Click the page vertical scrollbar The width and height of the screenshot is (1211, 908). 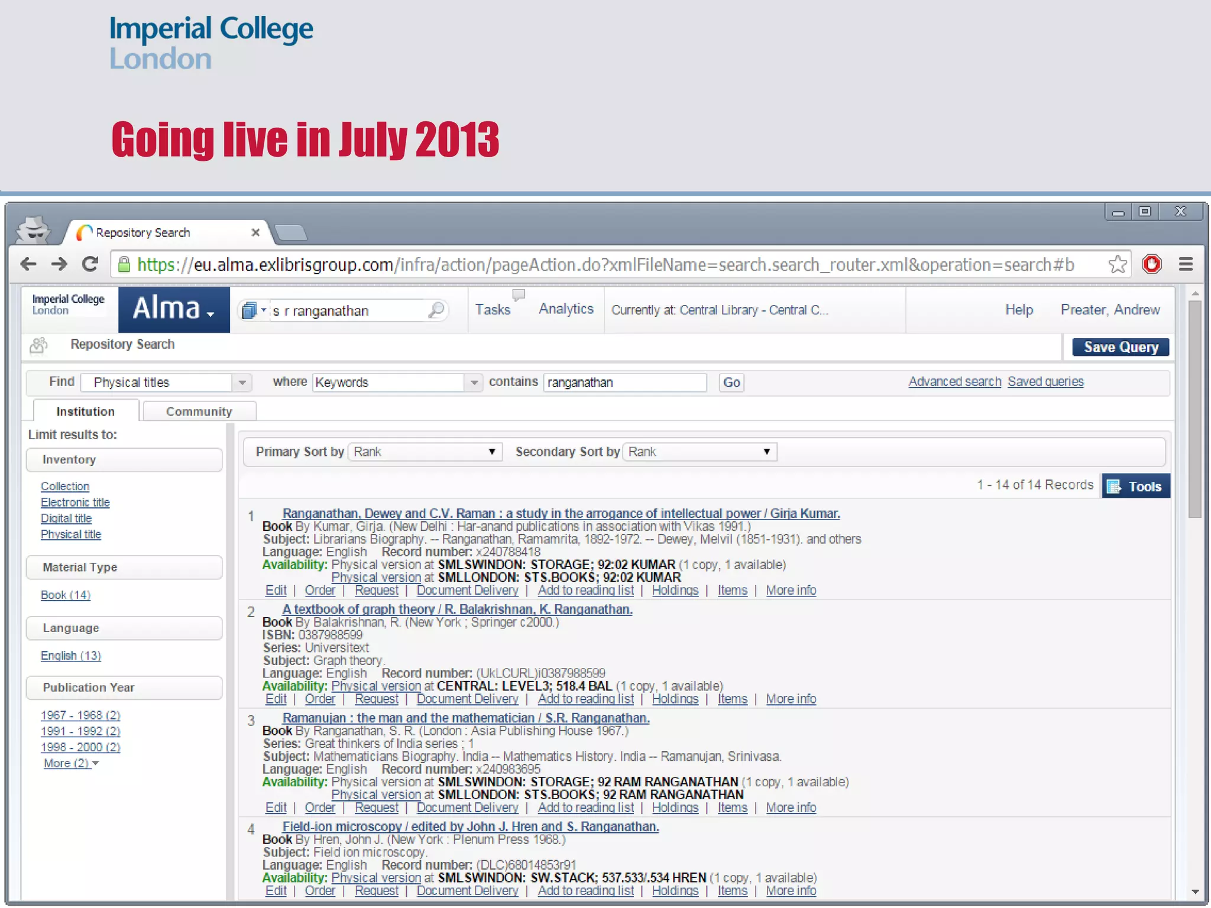point(1195,408)
